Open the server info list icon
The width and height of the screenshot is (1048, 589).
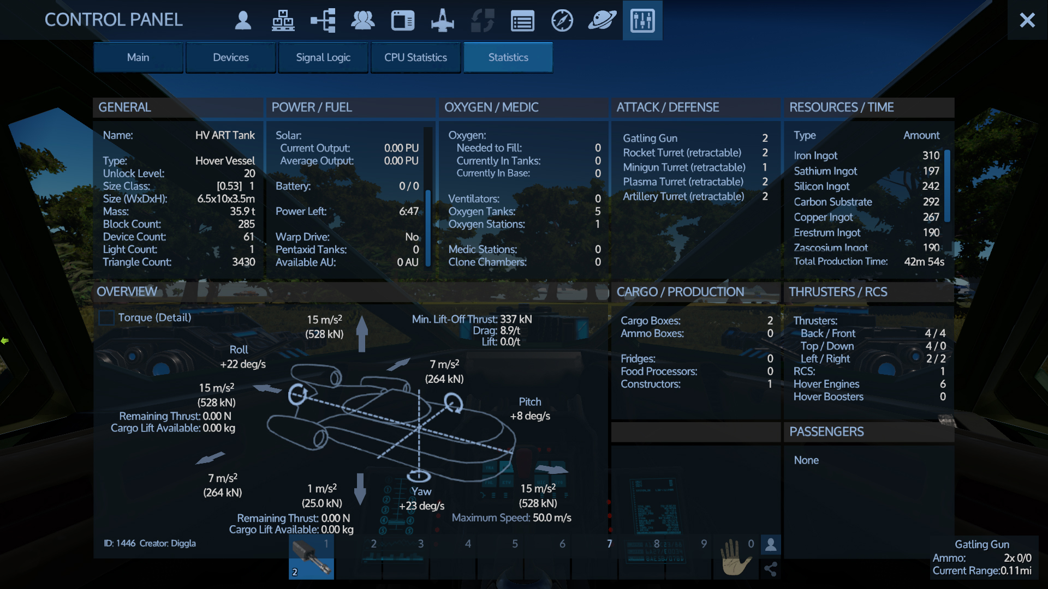point(522,20)
